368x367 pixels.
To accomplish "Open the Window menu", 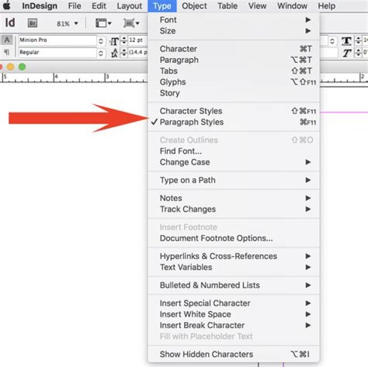I will point(292,6).
